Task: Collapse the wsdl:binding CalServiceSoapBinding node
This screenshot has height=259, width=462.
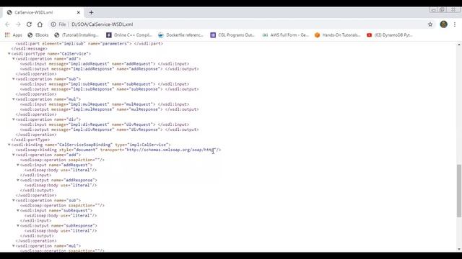Action: point(9,145)
